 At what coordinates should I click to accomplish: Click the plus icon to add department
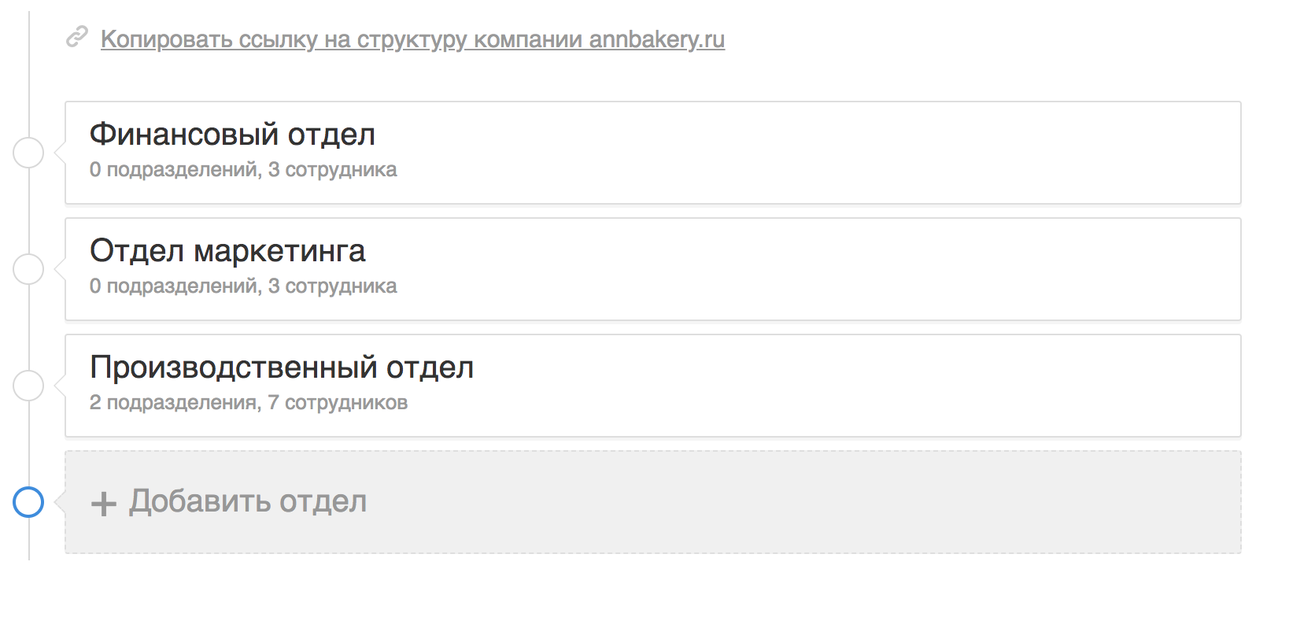(104, 503)
